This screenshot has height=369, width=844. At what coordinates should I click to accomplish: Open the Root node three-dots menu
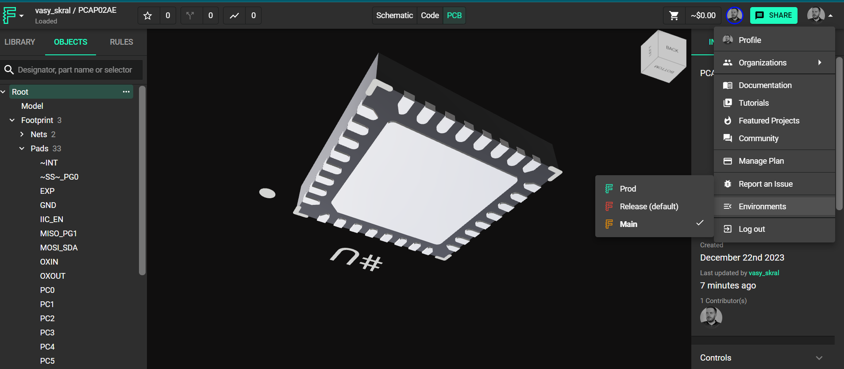click(x=126, y=92)
